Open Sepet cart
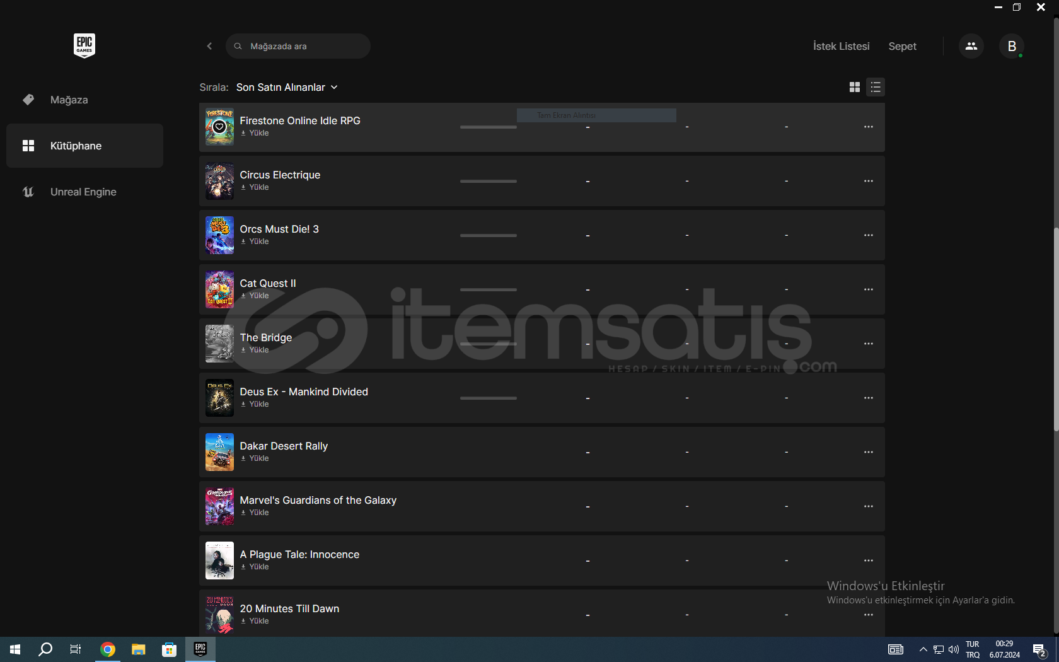 pyautogui.click(x=902, y=46)
